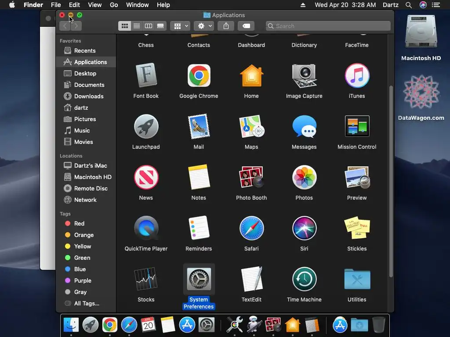Open the Trash in the Dock
The width and height of the screenshot is (450, 337).
tap(378, 325)
